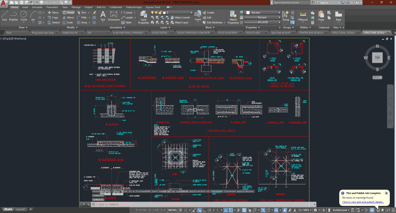The image size is (396, 213).
Task: Select the Mirror tool
Action: click(69, 17)
